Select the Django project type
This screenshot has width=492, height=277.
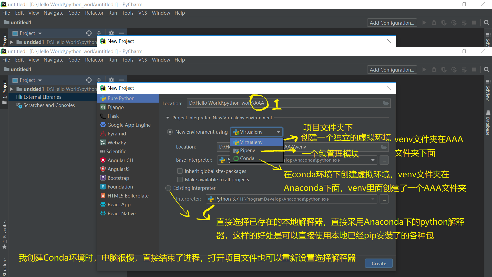click(x=116, y=107)
